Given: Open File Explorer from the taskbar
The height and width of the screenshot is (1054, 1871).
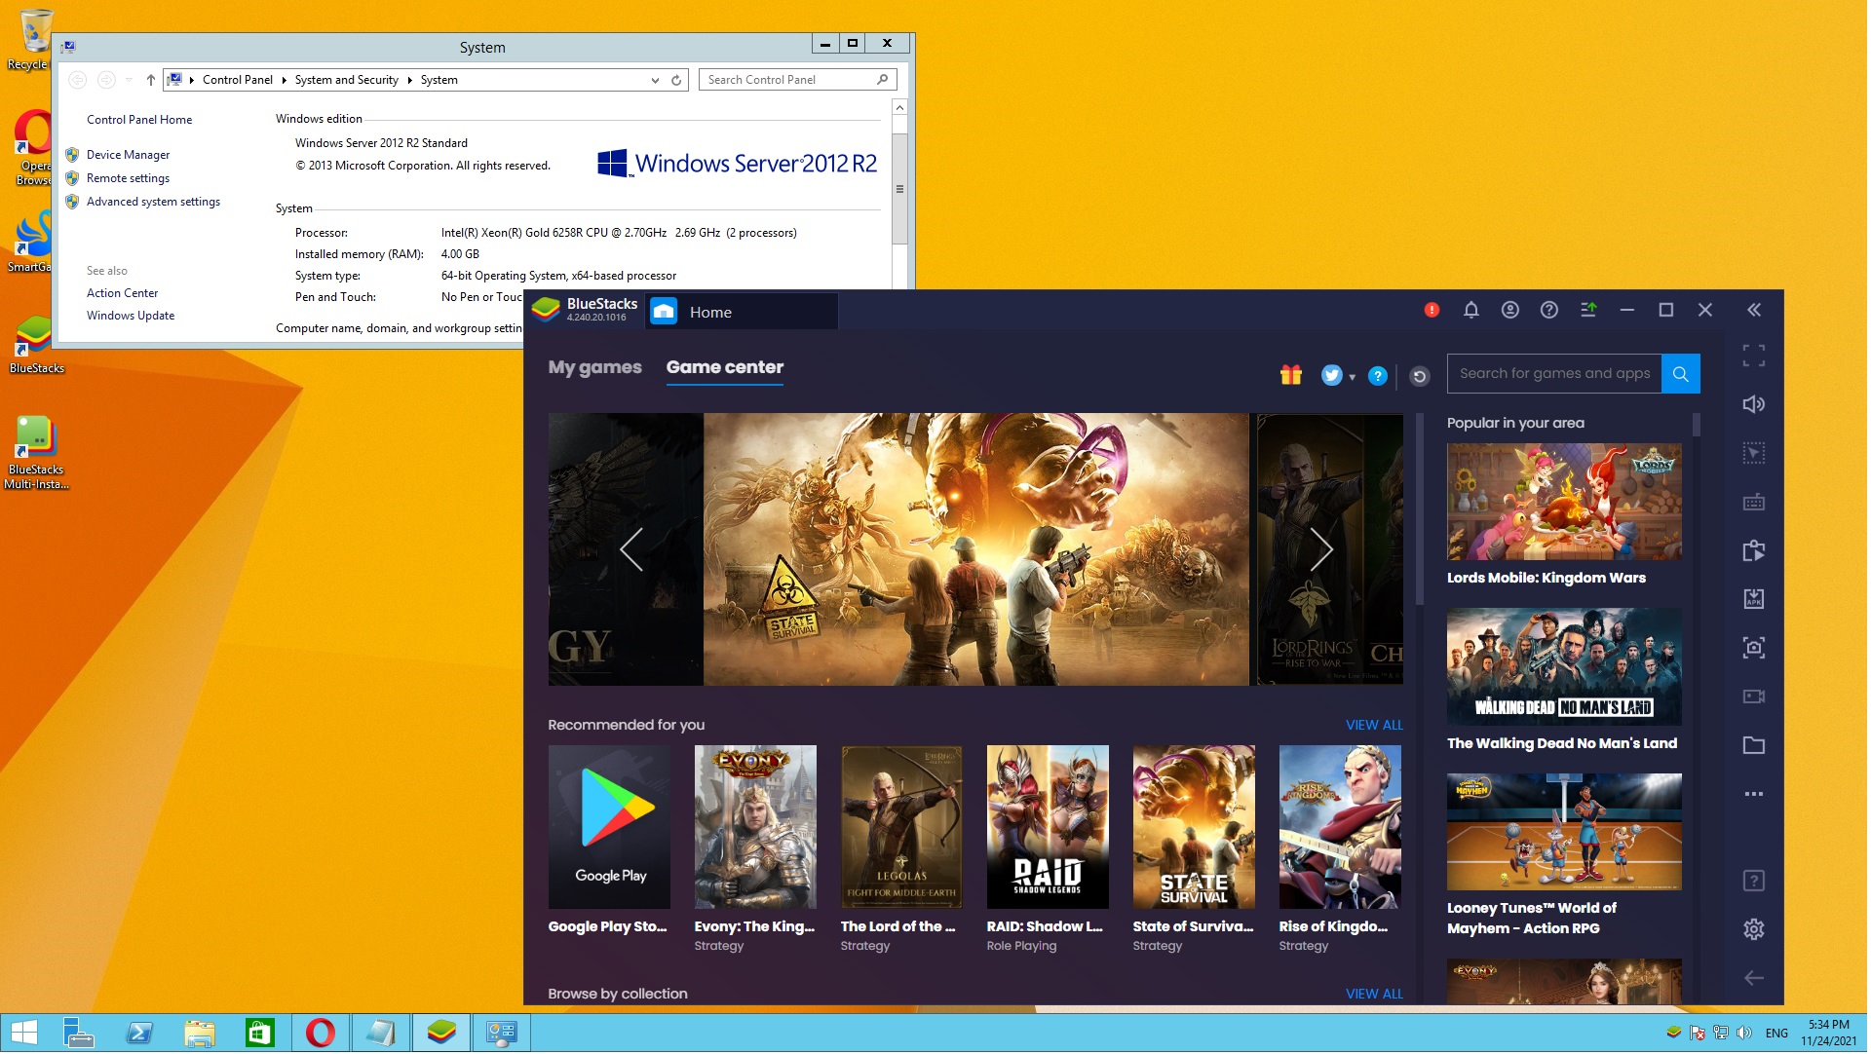Looking at the screenshot, I should pos(200,1033).
